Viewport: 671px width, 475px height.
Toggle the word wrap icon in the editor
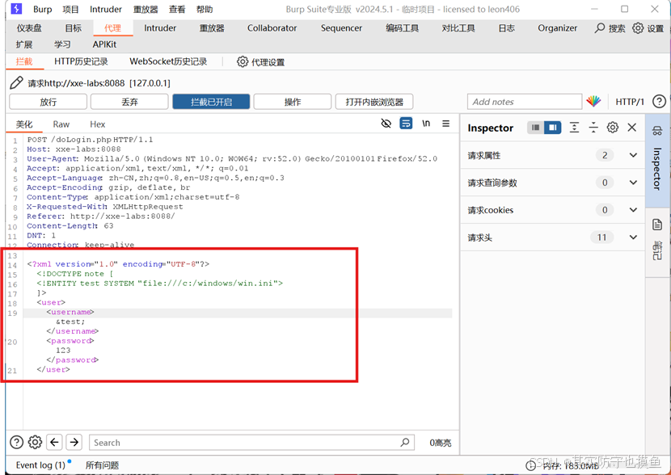point(406,123)
